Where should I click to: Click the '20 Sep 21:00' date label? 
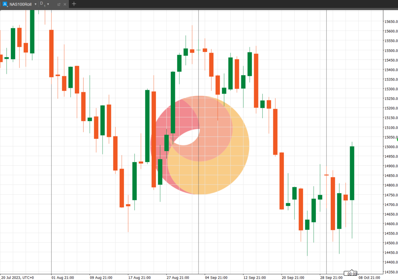coord(293,277)
